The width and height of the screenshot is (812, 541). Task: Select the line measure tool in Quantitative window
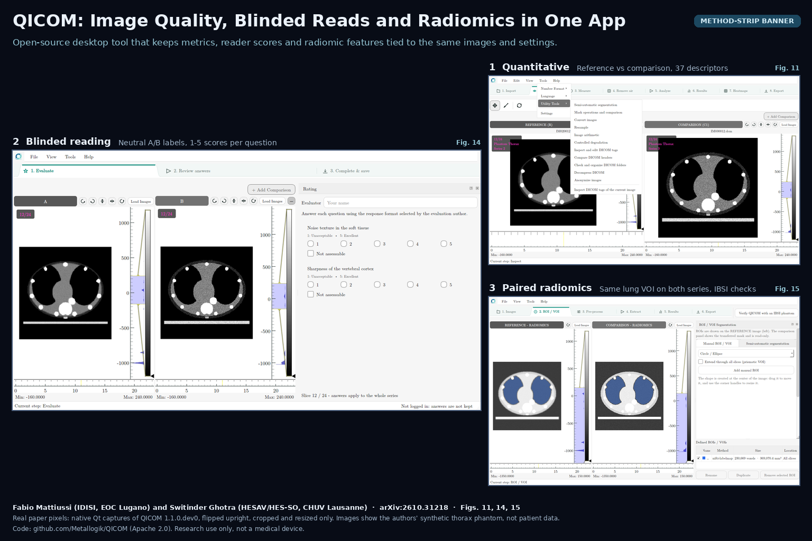click(506, 106)
